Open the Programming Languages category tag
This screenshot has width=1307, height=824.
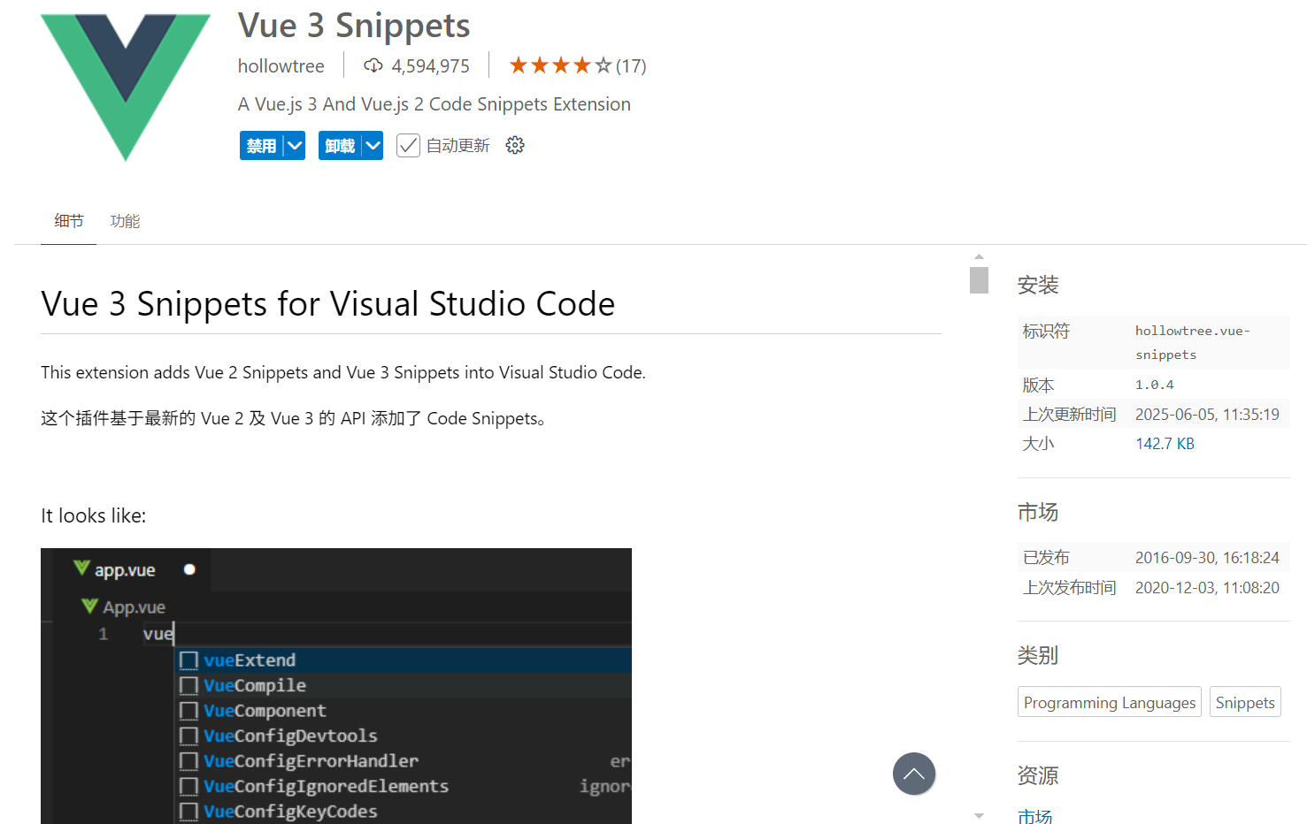pyautogui.click(x=1110, y=702)
